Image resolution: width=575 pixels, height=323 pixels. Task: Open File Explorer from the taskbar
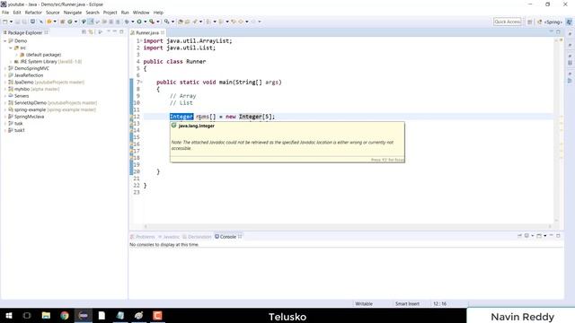coord(46,316)
